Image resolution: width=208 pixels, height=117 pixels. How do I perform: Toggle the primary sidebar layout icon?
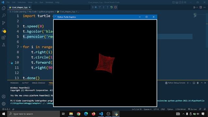pos(173,2)
